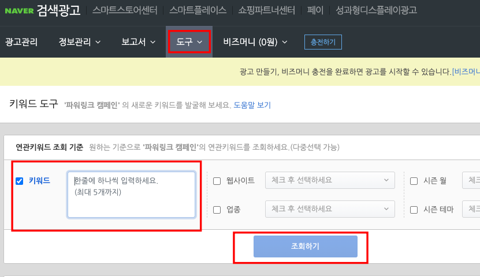Viewport: 480px width, 277px height.
Task: Check the 시즌 테마 checkbox
Action: click(x=414, y=210)
